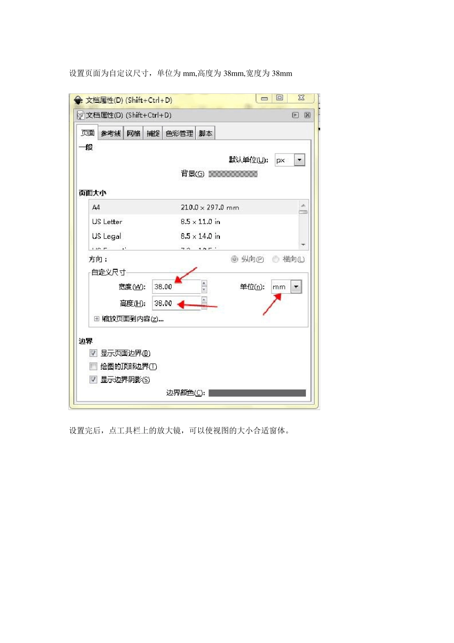Screen dimensions: 454x643
Task: Click the 宽度 width input field
Action: tap(176, 287)
